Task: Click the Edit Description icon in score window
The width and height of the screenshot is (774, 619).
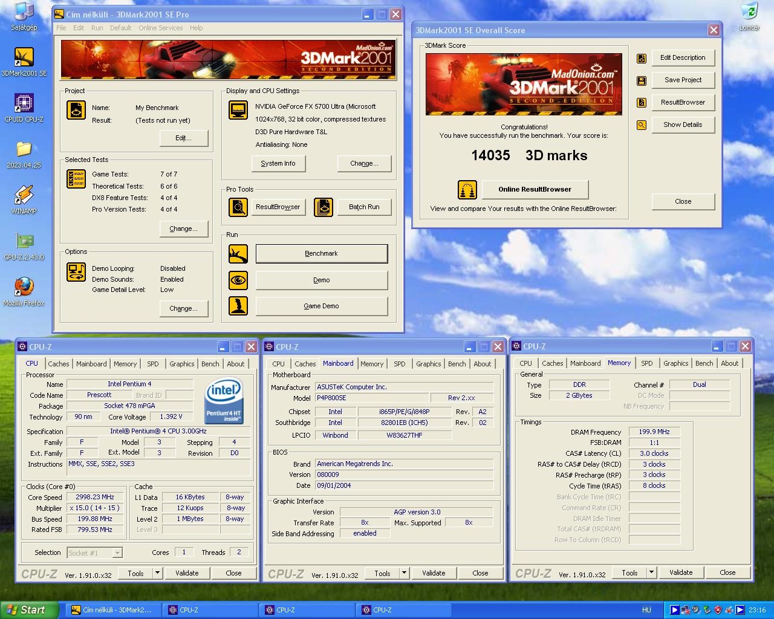Action: click(x=642, y=58)
